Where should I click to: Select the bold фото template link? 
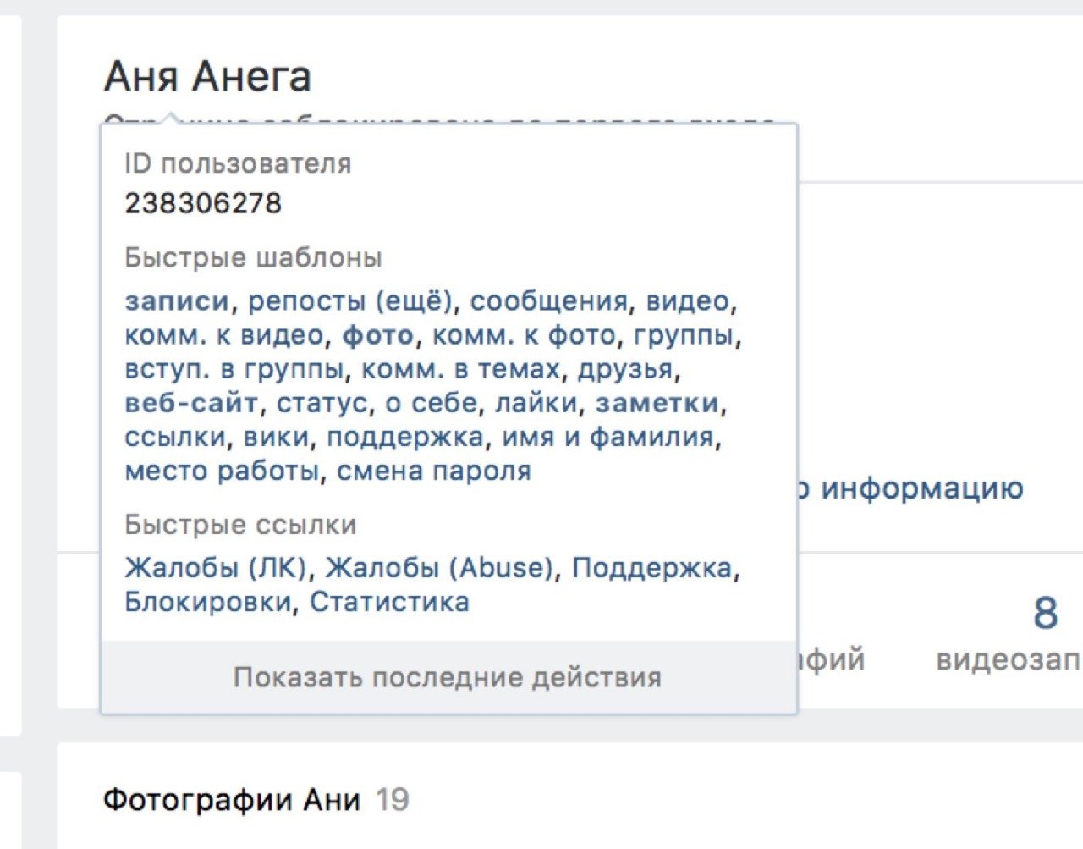tap(377, 336)
